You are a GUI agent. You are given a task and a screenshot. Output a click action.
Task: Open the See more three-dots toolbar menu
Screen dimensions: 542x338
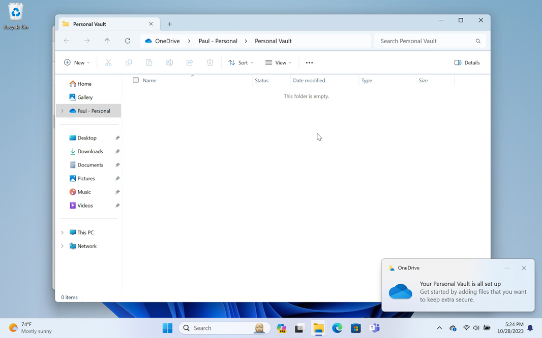click(x=309, y=63)
